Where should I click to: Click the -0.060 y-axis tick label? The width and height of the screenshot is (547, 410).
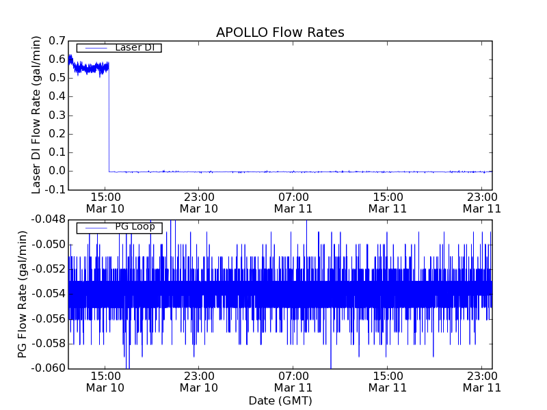46,368
